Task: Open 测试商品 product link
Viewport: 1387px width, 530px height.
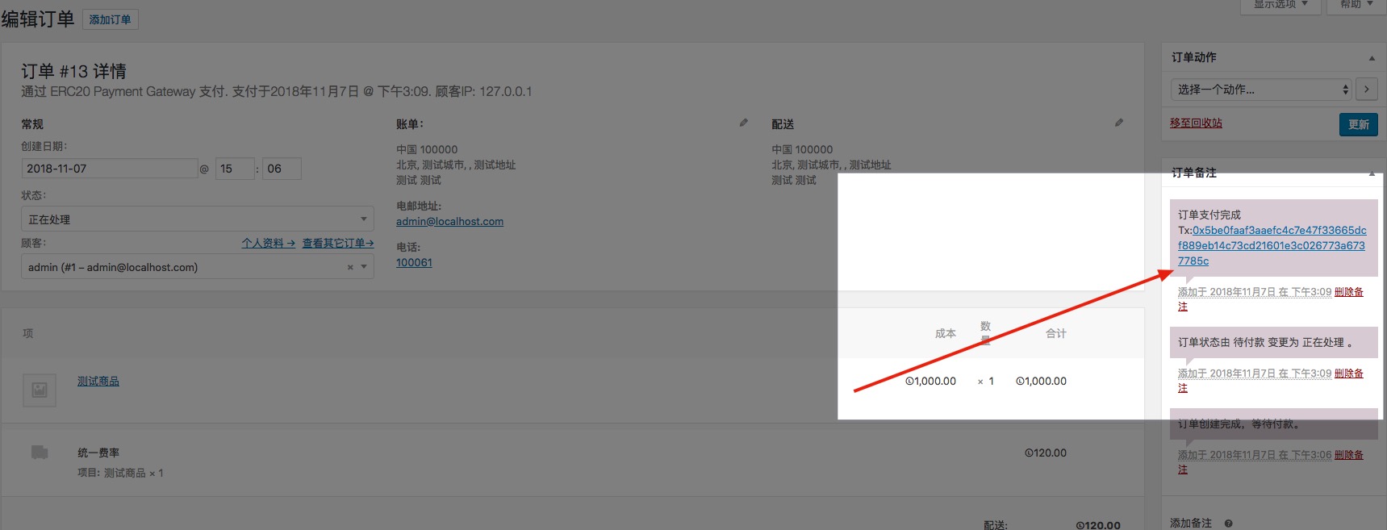Action: [x=98, y=381]
